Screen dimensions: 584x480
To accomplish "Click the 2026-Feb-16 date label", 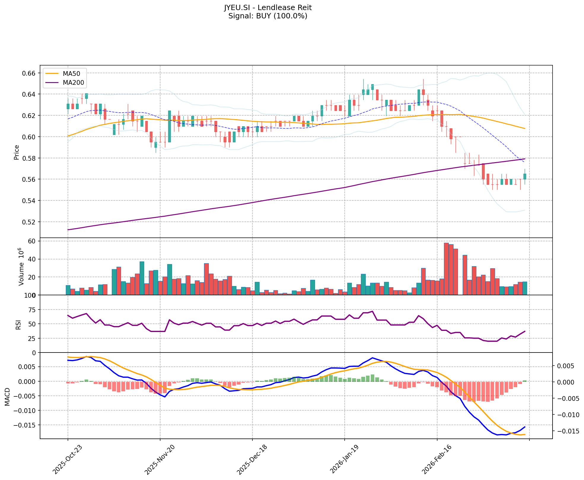I will pos(436,459).
